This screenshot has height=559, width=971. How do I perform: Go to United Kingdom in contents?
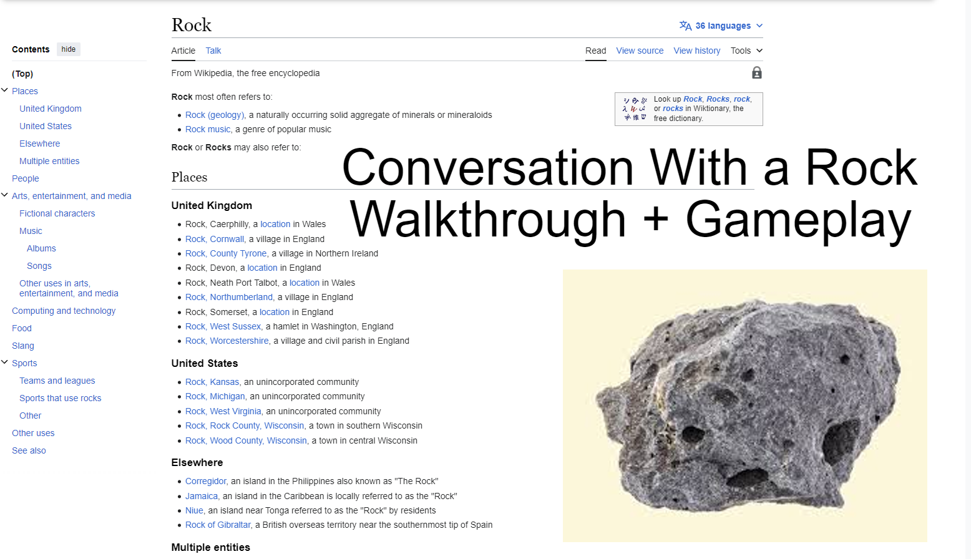point(51,109)
